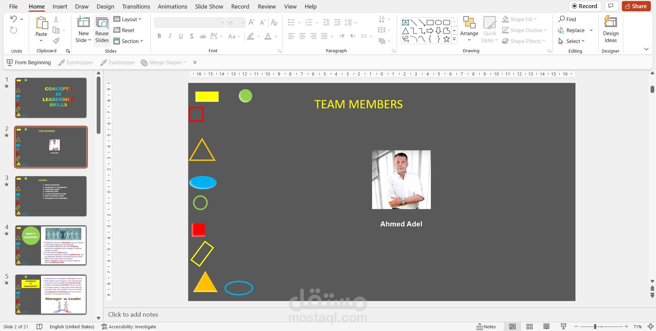Collapse the ribbon with chevron
The height and width of the screenshot is (331, 656).
[646, 49]
